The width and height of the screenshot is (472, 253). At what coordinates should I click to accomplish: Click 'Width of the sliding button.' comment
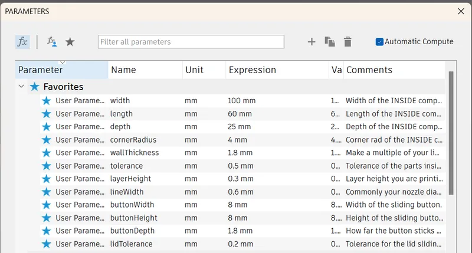(x=394, y=205)
